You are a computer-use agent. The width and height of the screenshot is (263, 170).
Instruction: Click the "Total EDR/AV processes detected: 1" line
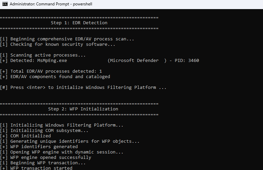click(56, 71)
